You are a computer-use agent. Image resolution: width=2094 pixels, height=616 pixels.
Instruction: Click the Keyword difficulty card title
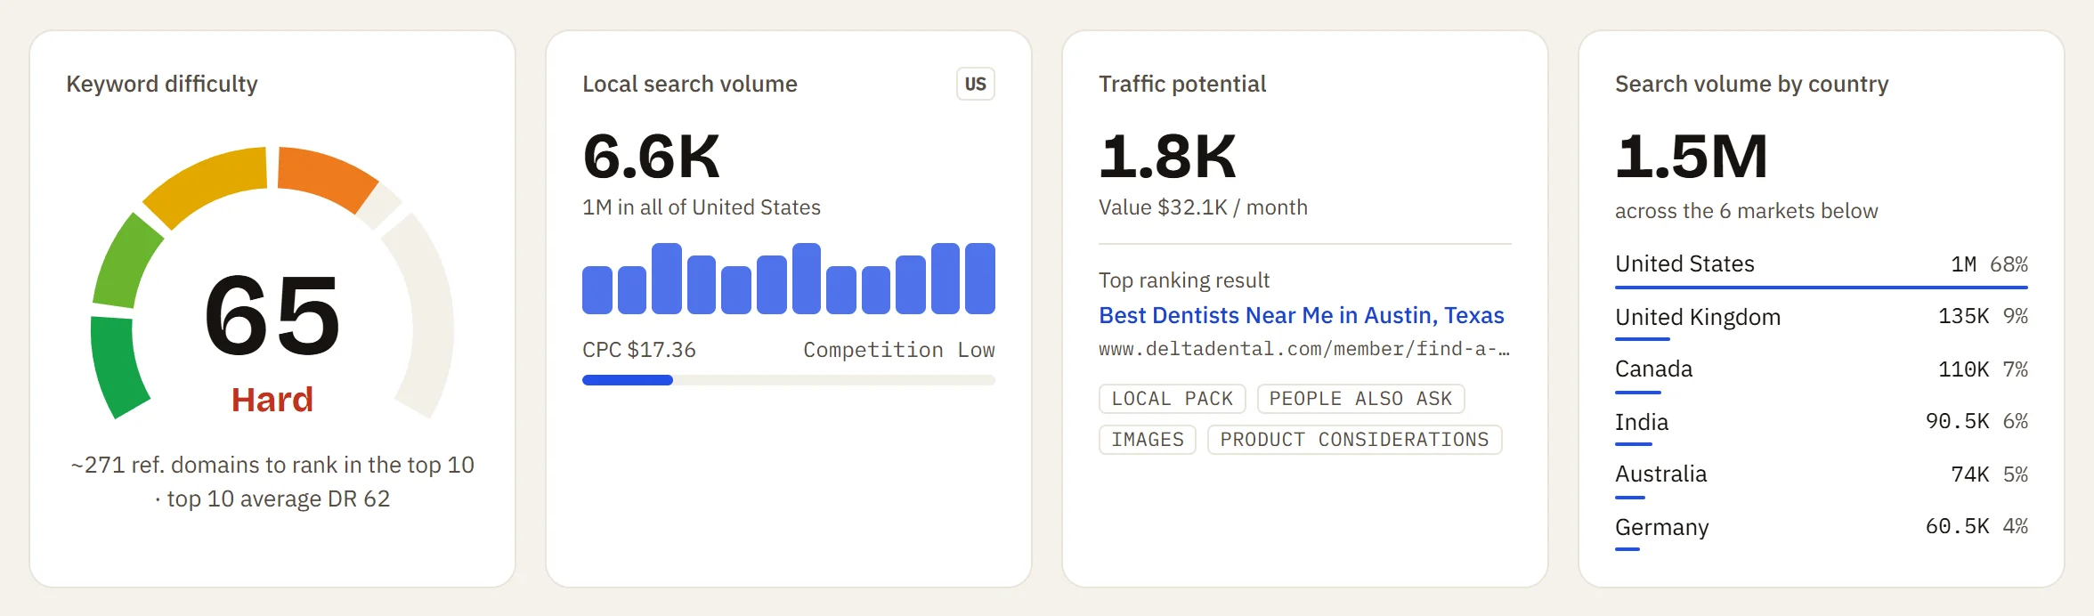[162, 84]
